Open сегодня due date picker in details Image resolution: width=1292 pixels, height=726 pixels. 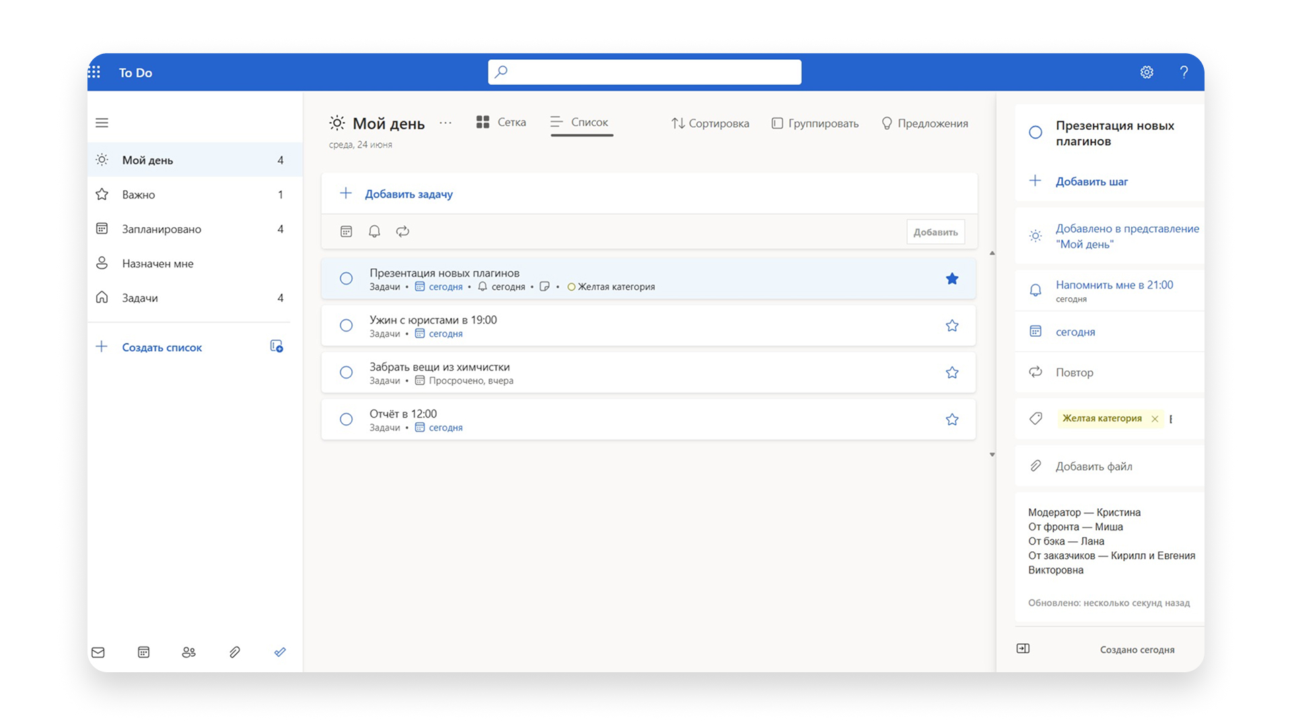[1109, 331]
